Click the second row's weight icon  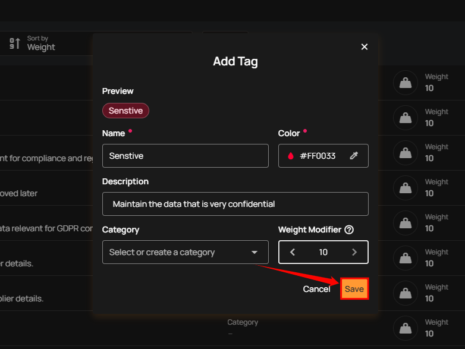pos(406,118)
